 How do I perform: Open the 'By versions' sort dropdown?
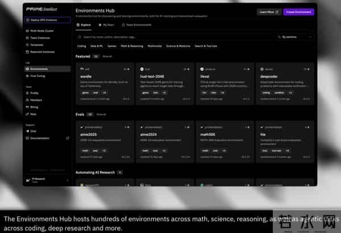click(x=296, y=36)
